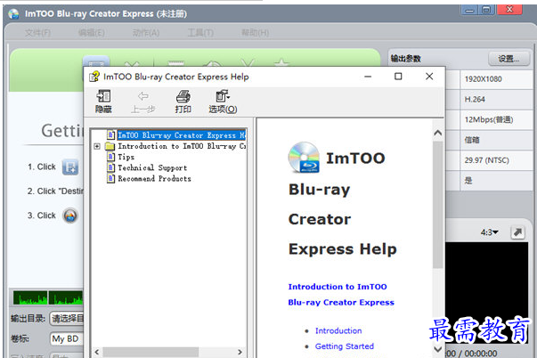Click the folder icon next to Introduction
The width and height of the screenshot is (537, 358).
[x=110, y=146]
